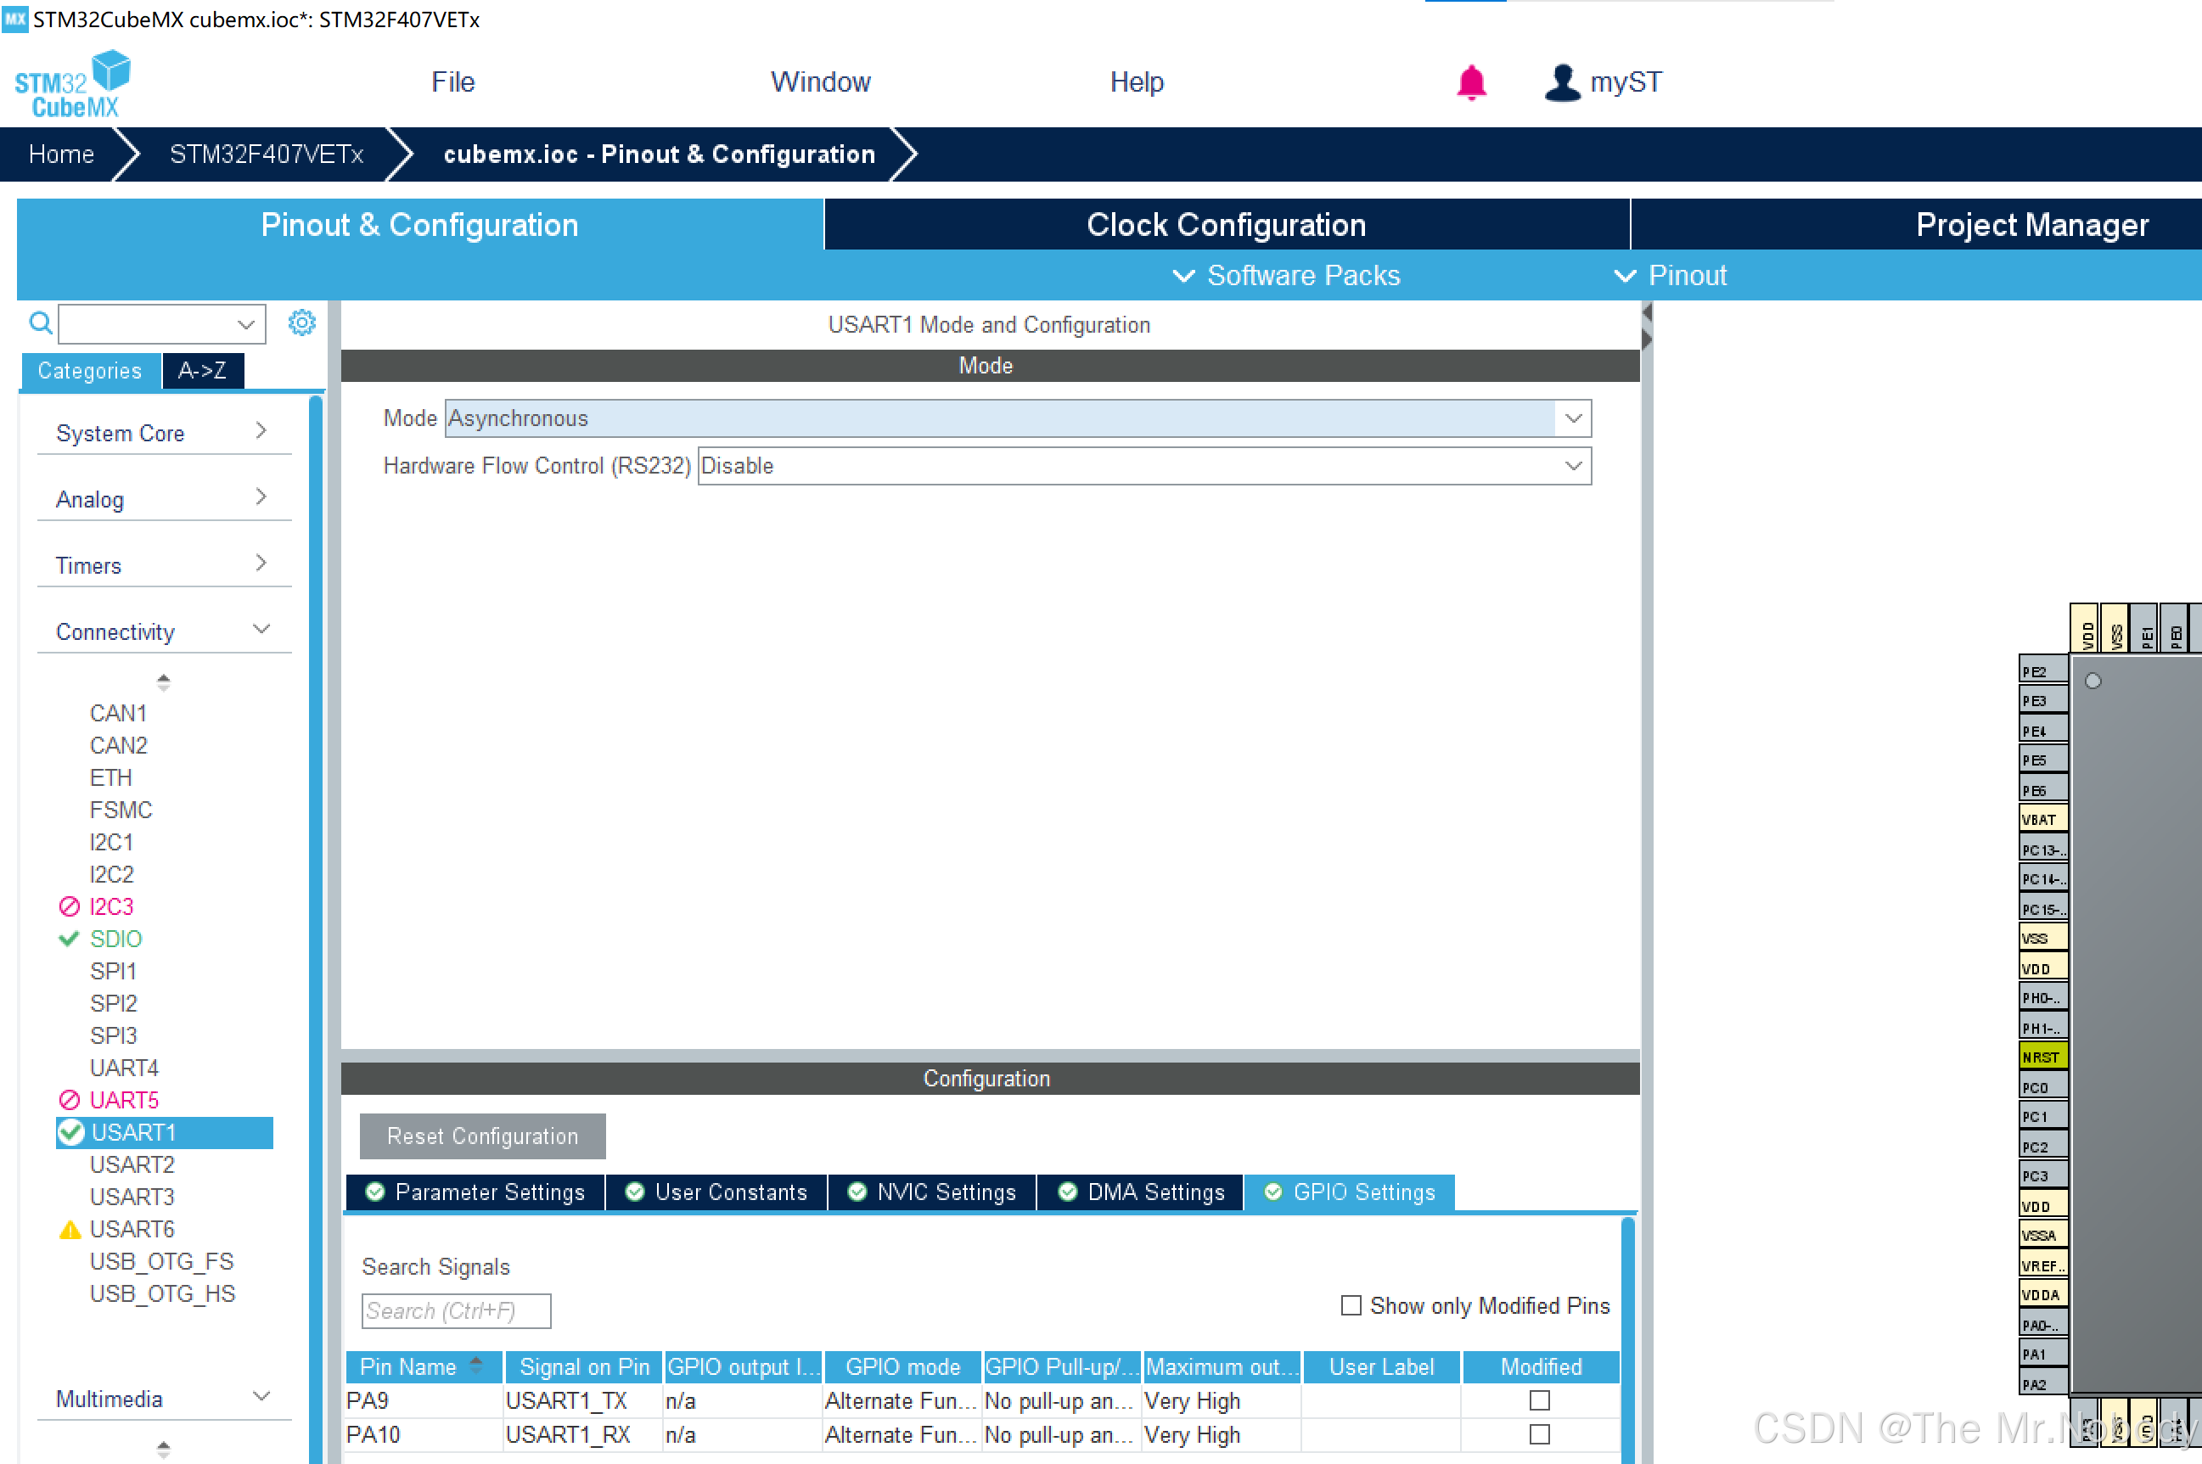
Task: Open the NVIC Settings tab
Action: click(x=932, y=1192)
